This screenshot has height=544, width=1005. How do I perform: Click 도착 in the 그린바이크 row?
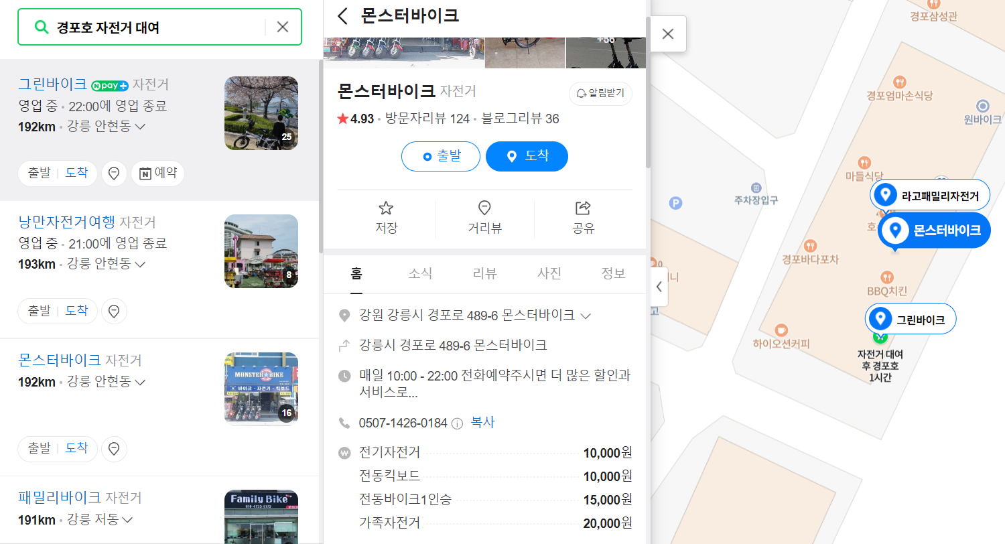click(76, 173)
